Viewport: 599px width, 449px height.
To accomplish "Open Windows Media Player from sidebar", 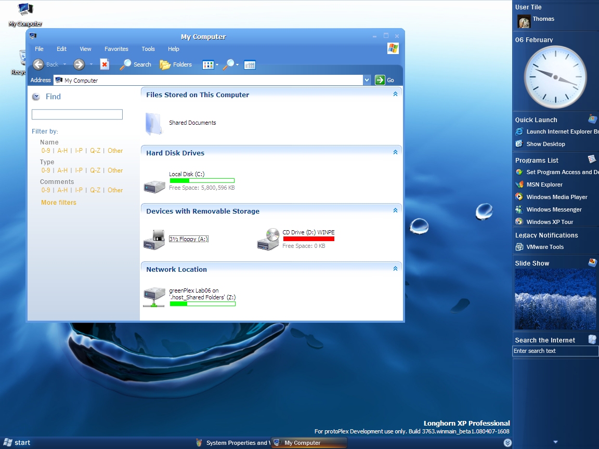I will 551,197.
